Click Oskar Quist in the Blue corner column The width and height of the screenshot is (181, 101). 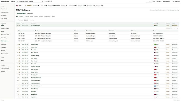[111, 36]
